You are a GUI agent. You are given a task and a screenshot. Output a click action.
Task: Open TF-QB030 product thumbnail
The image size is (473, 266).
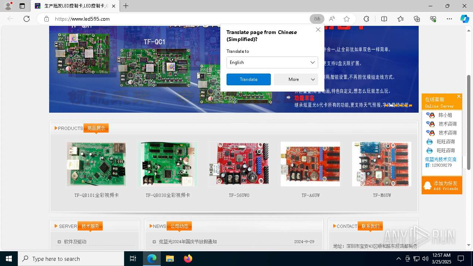click(168, 164)
